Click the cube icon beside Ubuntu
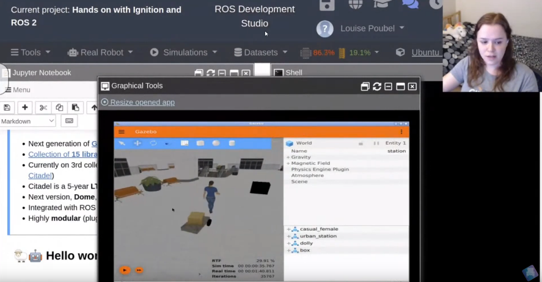The image size is (542, 282). click(400, 52)
